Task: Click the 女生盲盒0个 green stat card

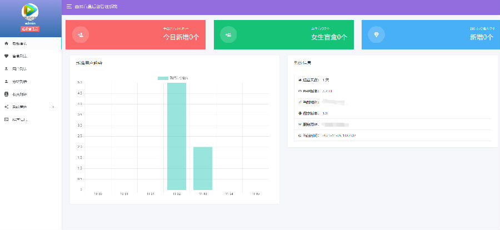Action: pos(283,34)
